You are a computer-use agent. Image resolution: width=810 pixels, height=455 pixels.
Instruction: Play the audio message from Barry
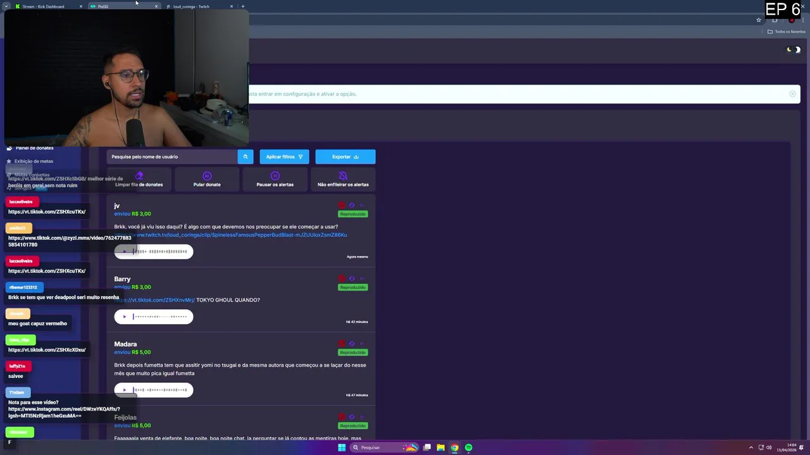(x=124, y=317)
